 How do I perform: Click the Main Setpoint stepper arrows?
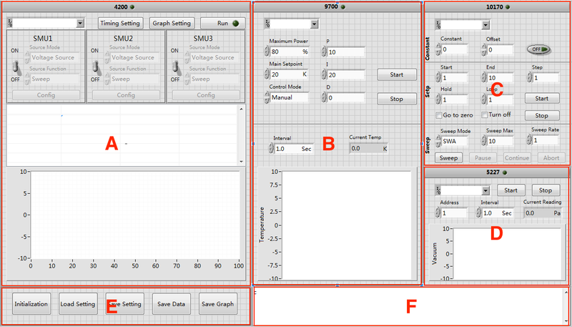pyautogui.click(x=266, y=74)
